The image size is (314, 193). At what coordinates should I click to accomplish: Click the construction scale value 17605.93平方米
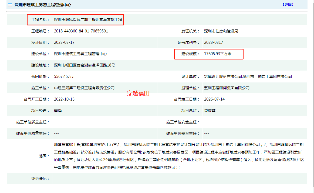[218, 54]
